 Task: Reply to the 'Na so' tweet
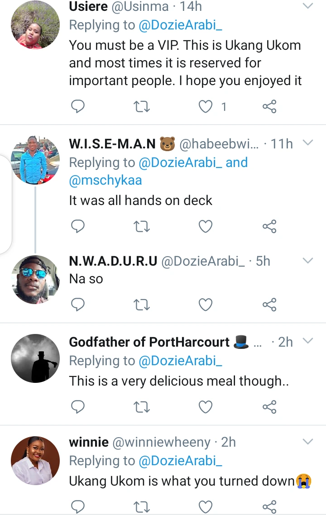[x=78, y=305]
